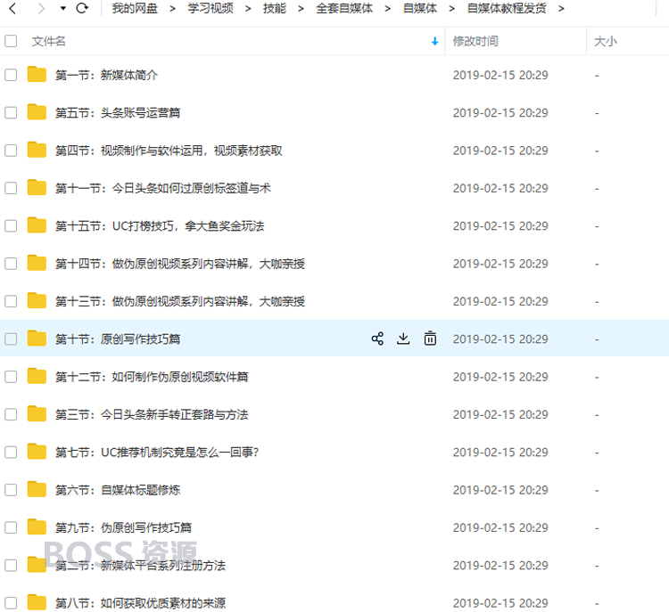Click the 自媒体教程发货 breadcrumb
The width and height of the screenshot is (669, 612).
tap(507, 8)
